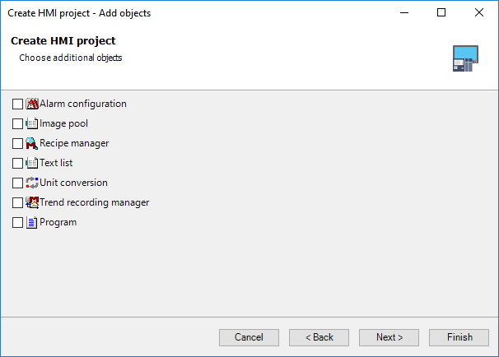499x357 pixels.
Task: Click the Alarm configuration warning icon
Action: pyautogui.click(x=32, y=104)
